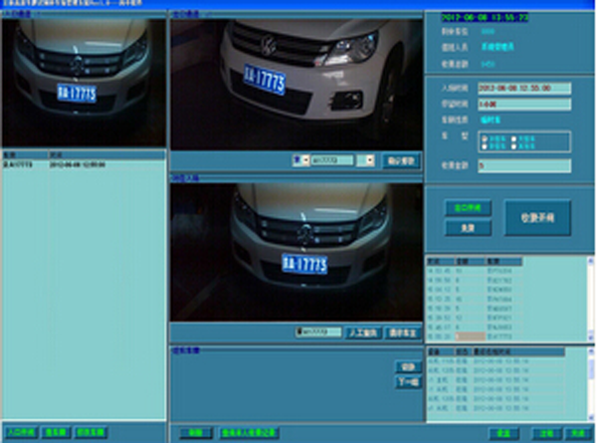
Task: Click the large toll-and-open-gate button
Action: point(537,218)
